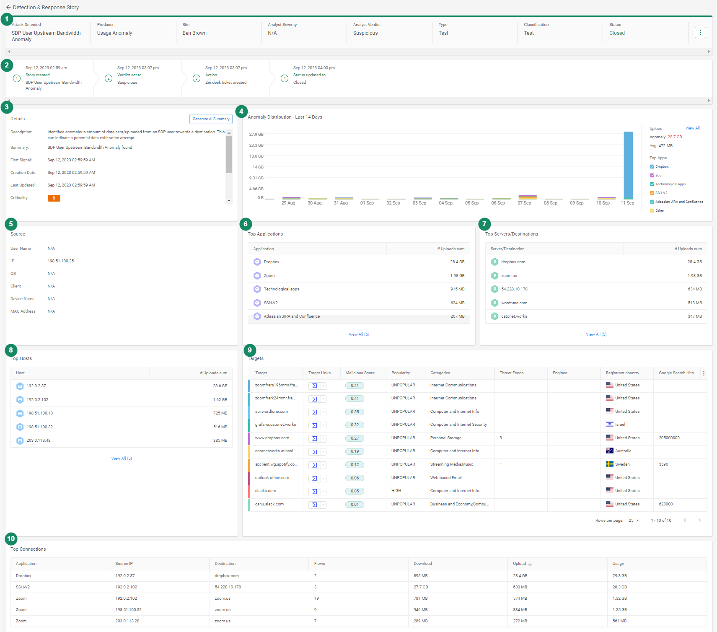Select the catonet.works server icon
Viewport: 717px width, 632px height.
click(x=494, y=316)
